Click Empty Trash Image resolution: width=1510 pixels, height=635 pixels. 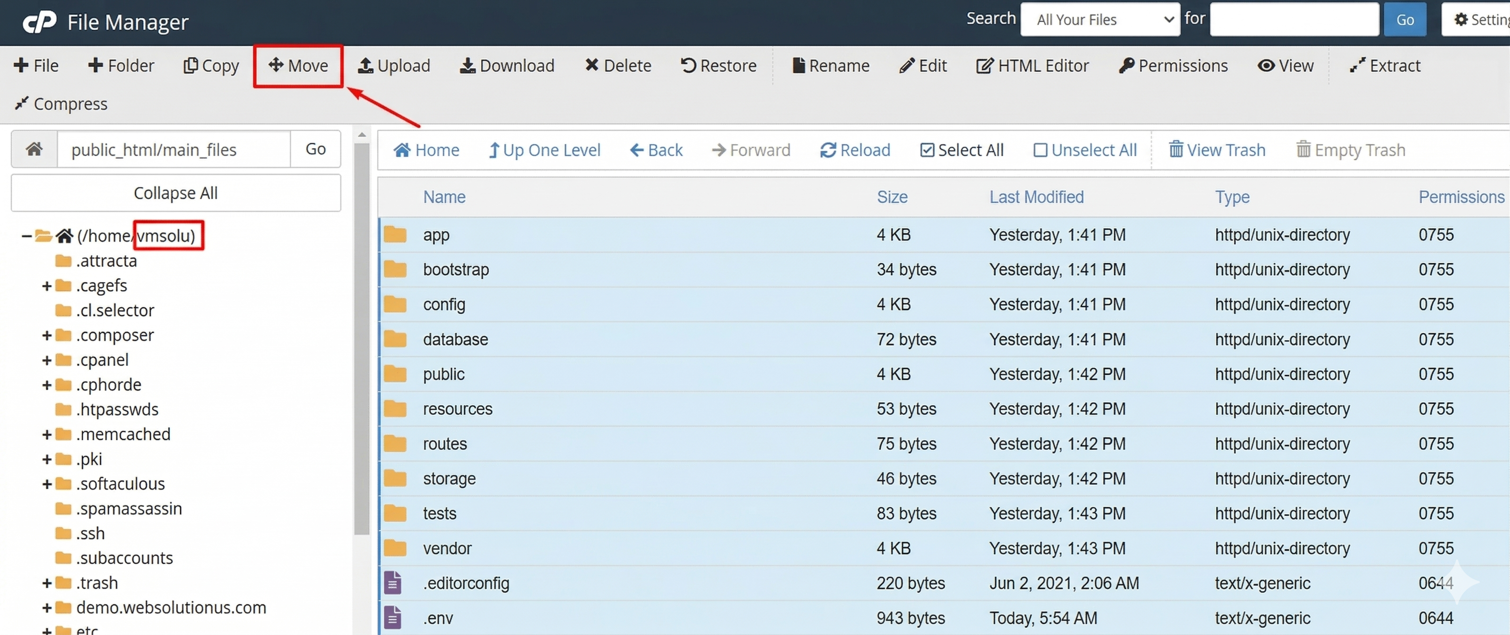pos(1351,150)
